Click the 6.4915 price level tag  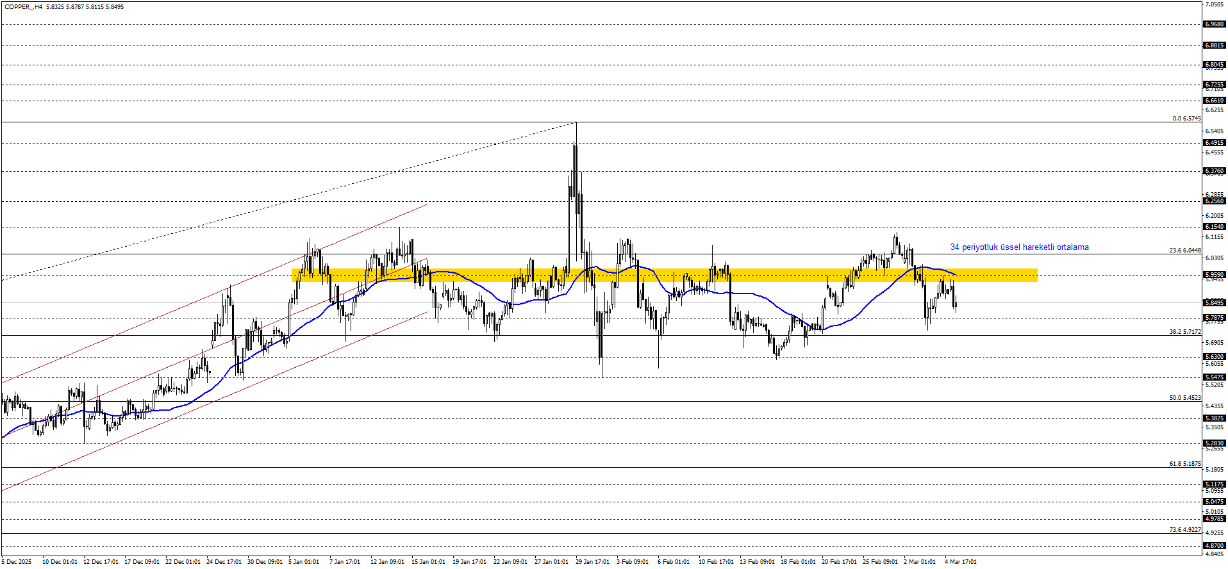(1214, 143)
